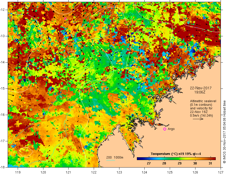Screen dimensions: 226x175
Task: Click the vertical IMOS copyright timestamp text
Action: [x=224, y=132]
